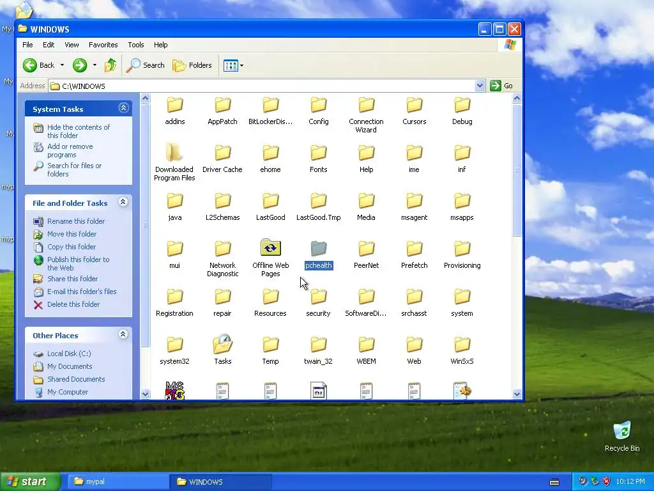Select the Offline Web Pages folder icon
This screenshot has height=491, width=654.
(x=271, y=248)
